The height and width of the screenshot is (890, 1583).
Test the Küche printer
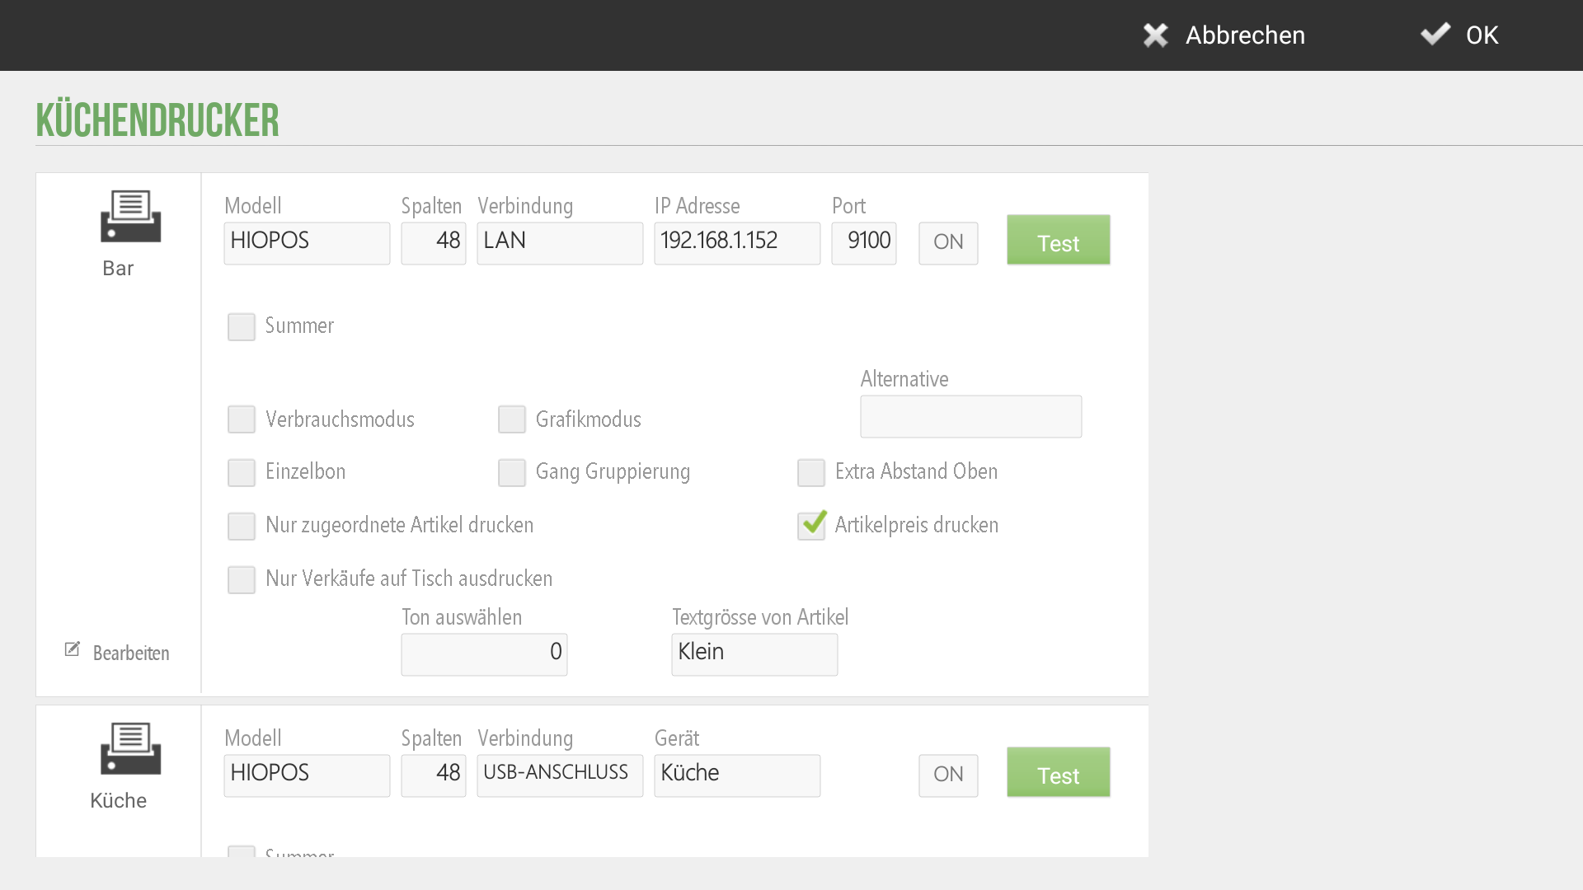click(1058, 773)
